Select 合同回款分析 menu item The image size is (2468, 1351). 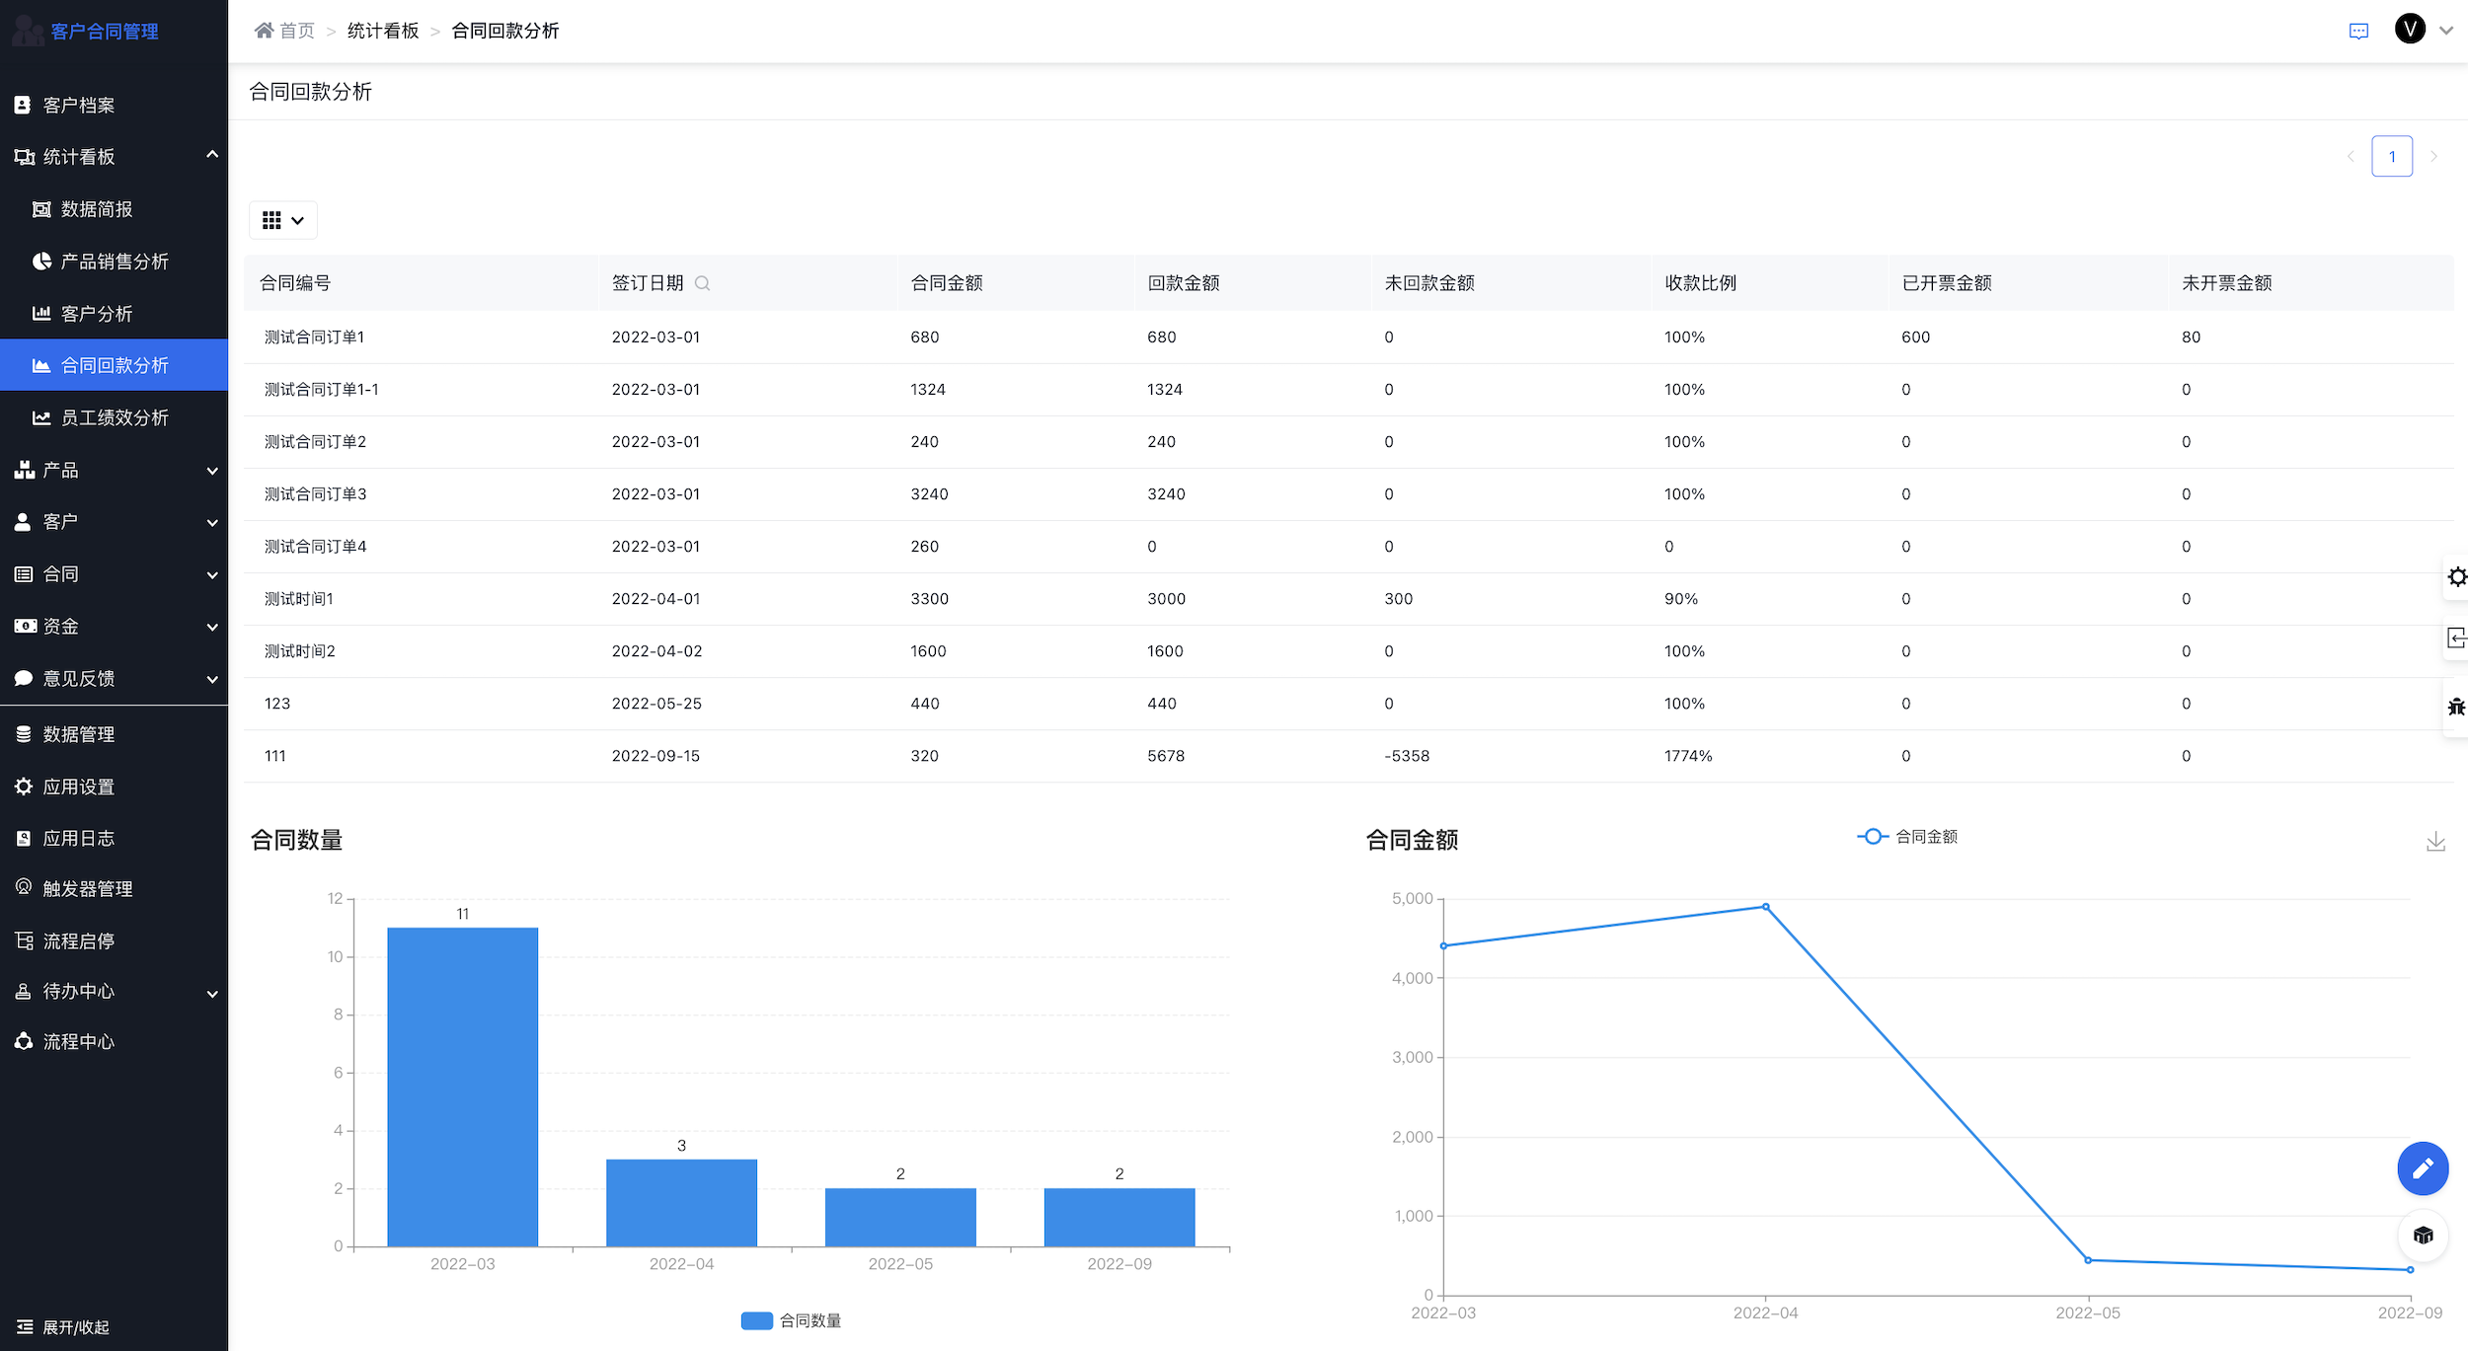pyautogui.click(x=114, y=365)
